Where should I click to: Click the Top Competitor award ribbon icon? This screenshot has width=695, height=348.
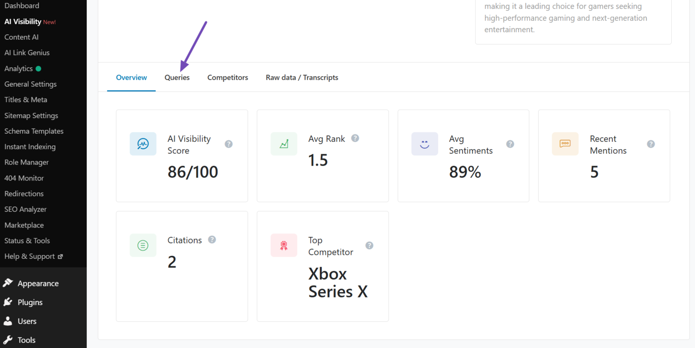click(284, 245)
